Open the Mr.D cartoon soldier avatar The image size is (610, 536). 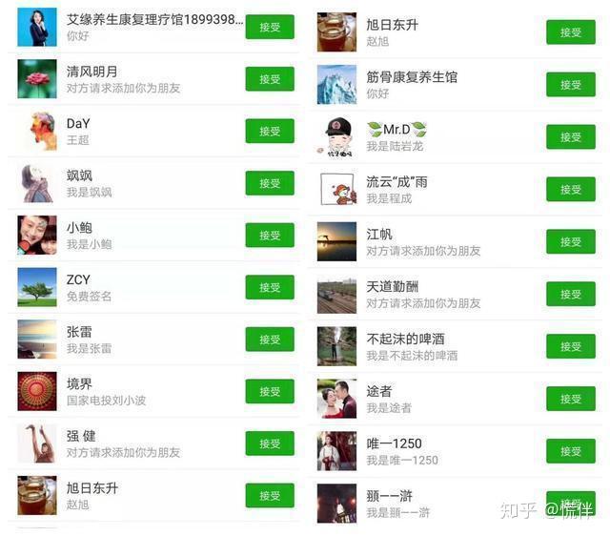(x=336, y=137)
